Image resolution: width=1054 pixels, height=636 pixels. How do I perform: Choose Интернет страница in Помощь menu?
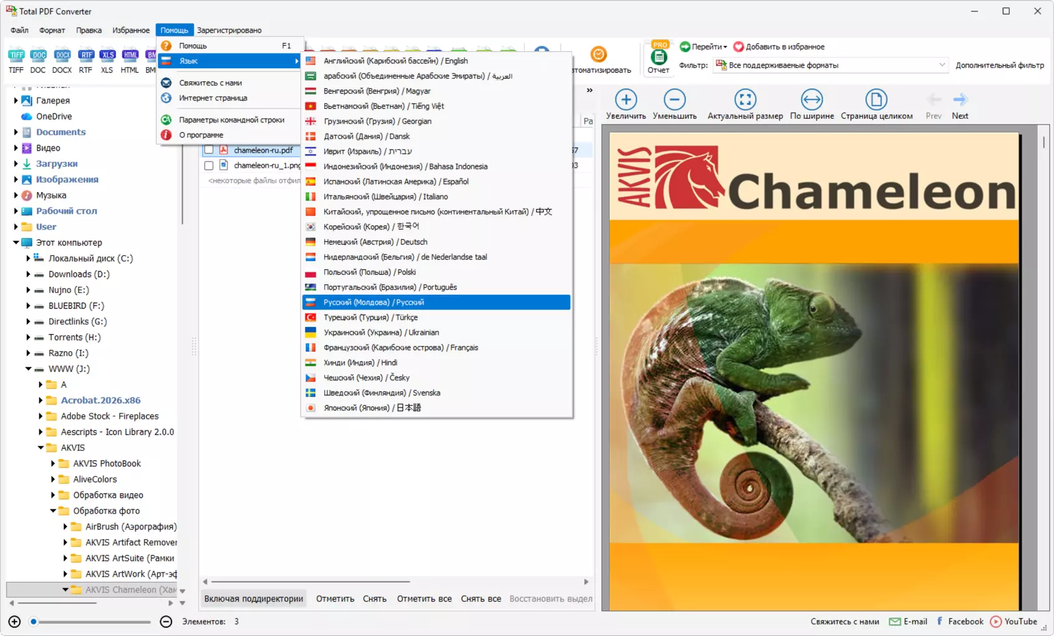(x=230, y=98)
